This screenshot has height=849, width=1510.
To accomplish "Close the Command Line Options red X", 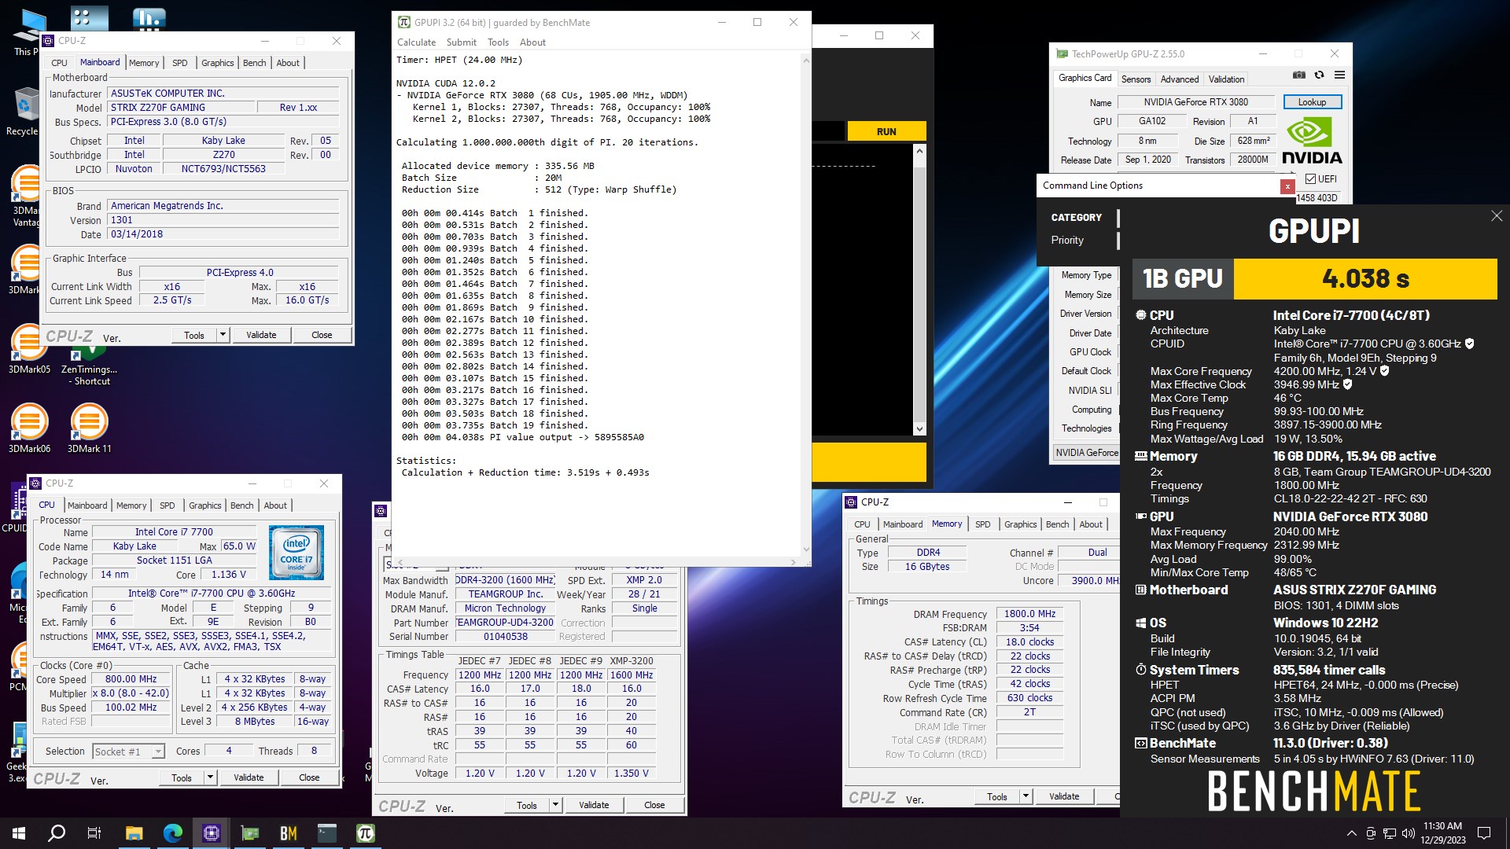I will [x=1287, y=186].
